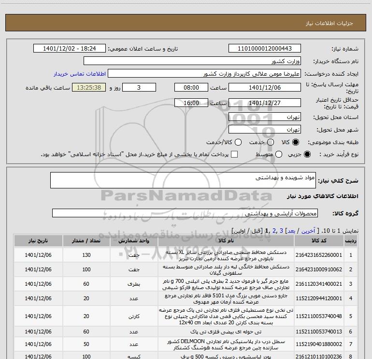
Task: Click item name تی حوله ای بیضی فلزی
Action: click(226, 332)
